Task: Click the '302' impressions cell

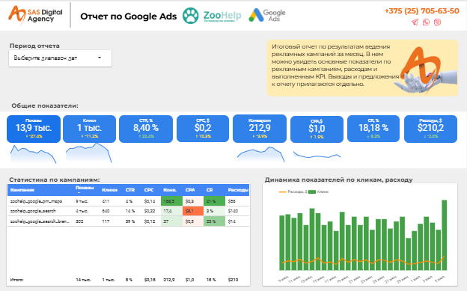Action: 79,221
